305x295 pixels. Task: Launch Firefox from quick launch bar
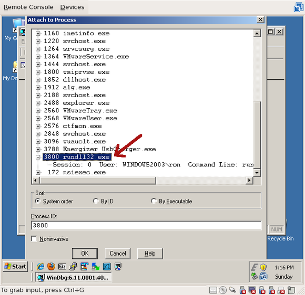coord(52,267)
